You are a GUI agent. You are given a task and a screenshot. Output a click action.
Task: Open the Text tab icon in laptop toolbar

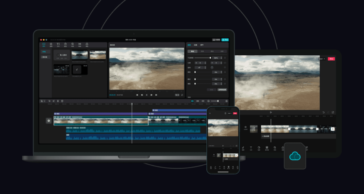pos(58,45)
